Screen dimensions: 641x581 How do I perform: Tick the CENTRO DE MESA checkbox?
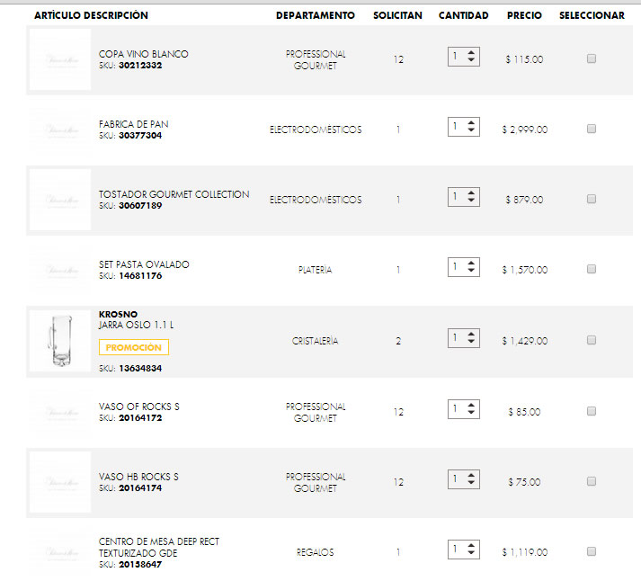[x=591, y=551]
